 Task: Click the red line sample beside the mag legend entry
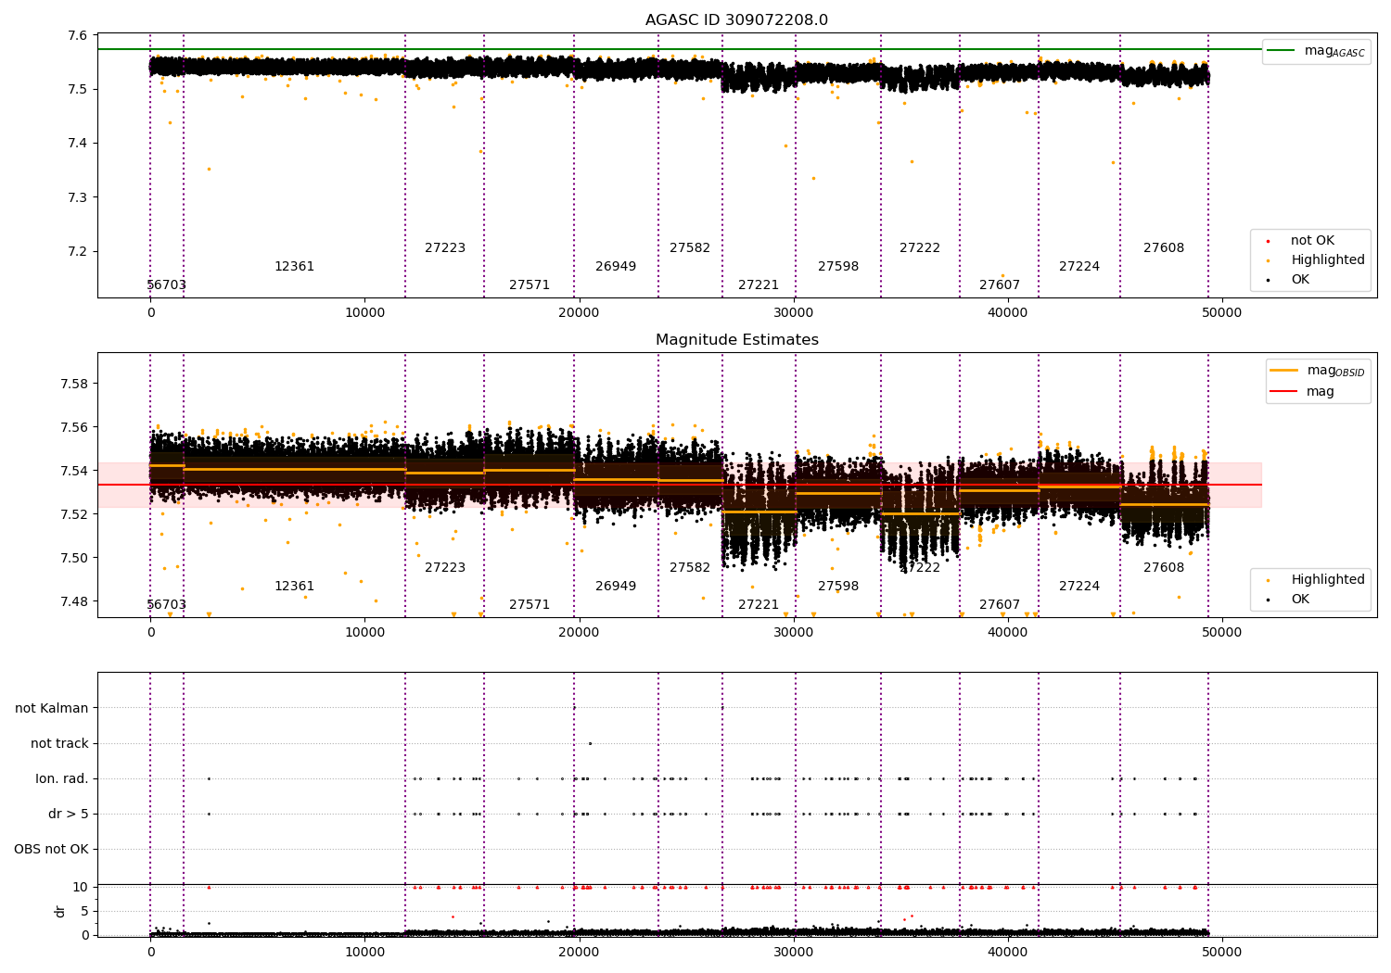(x=1283, y=392)
